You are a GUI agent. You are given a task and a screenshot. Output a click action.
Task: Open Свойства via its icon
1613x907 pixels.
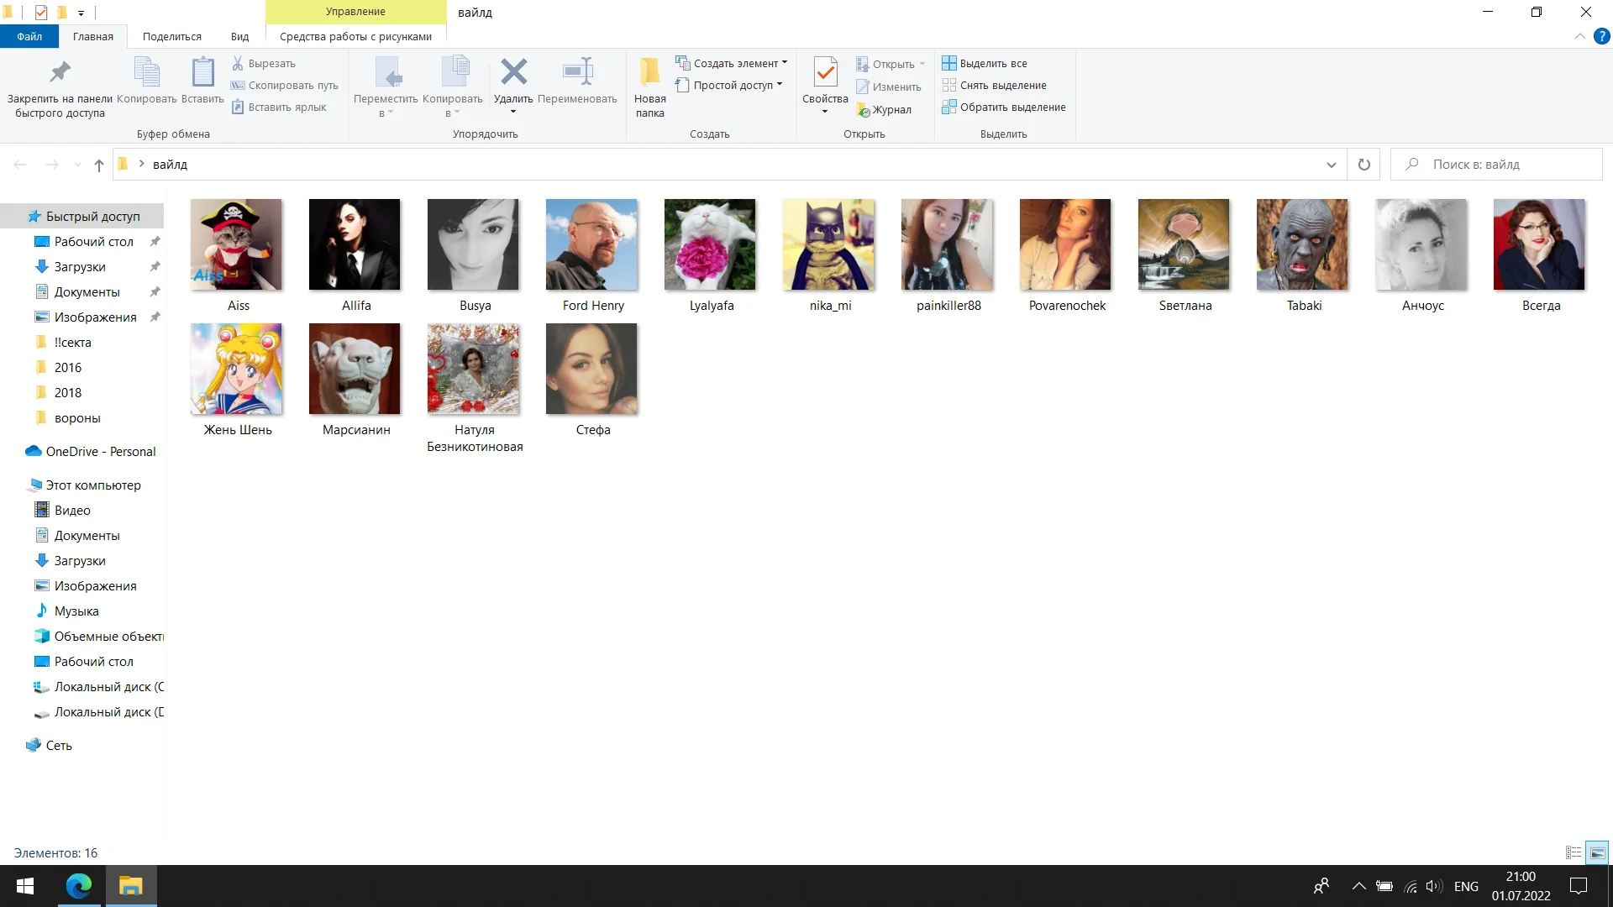tap(824, 72)
